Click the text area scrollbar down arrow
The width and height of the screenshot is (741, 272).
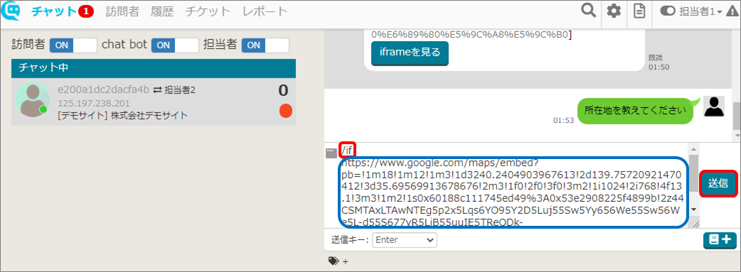tap(693, 210)
